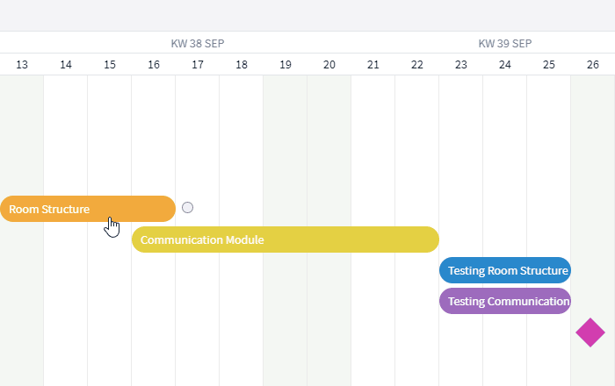Click day 24 in the timeline header
This screenshot has width=615, height=386.
[505, 65]
